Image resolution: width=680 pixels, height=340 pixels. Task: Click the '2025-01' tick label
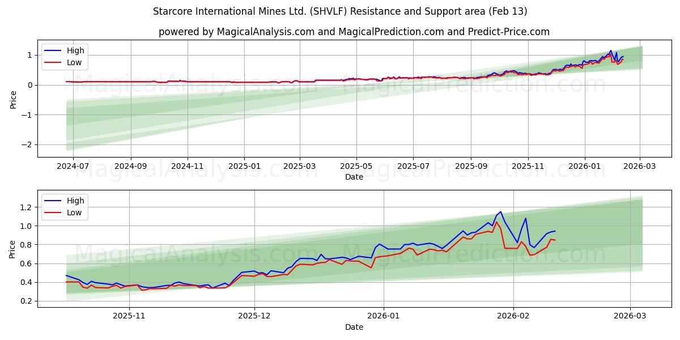click(244, 166)
